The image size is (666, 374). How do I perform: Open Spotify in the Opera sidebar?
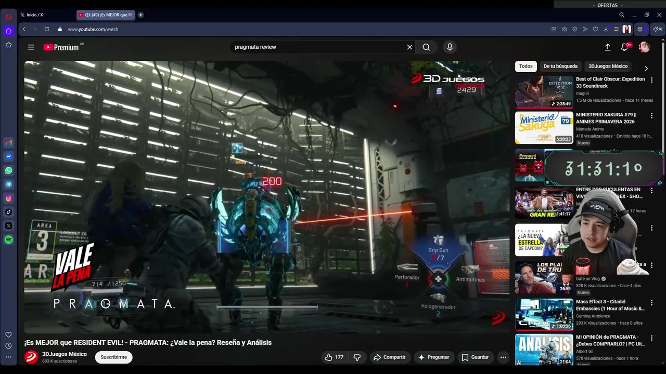pyautogui.click(x=8, y=239)
